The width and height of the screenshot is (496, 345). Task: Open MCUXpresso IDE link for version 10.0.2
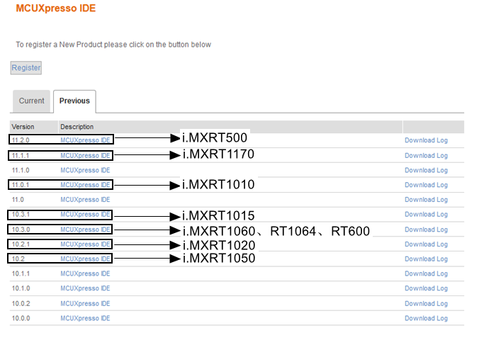(85, 304)
